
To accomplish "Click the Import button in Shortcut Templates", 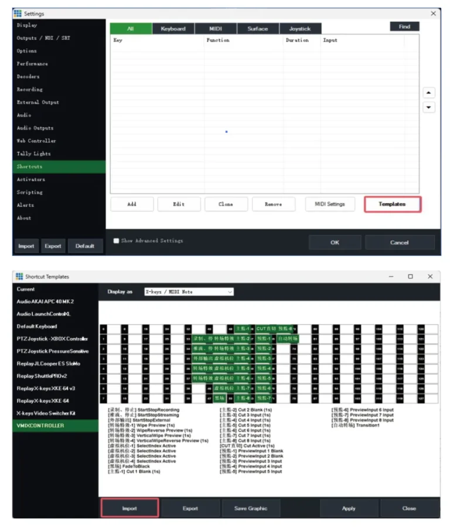I will (x=129, y=508).
